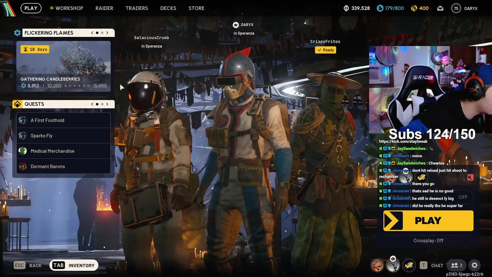Click the gold coins icon next to 400
The height and width of the screenshot is (277, 492).
coord(414,8)
